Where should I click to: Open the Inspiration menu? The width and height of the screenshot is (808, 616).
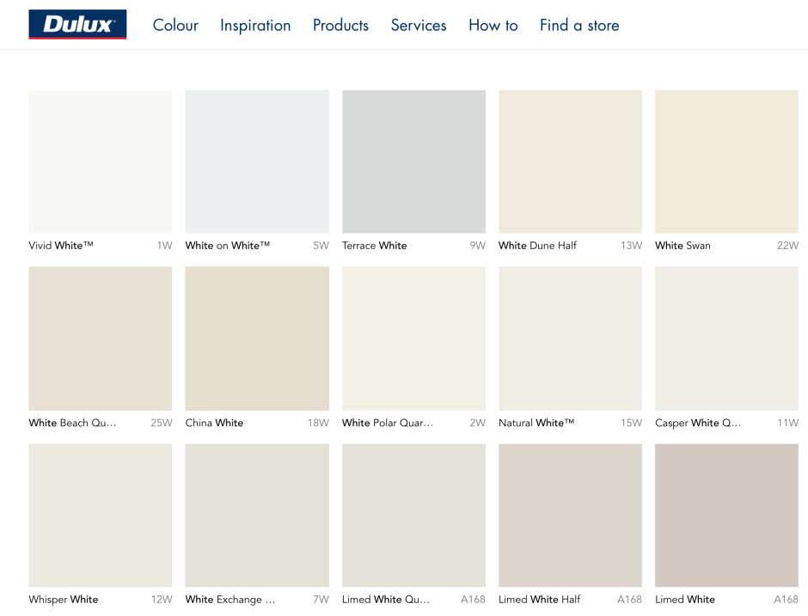tap(255, 25)
